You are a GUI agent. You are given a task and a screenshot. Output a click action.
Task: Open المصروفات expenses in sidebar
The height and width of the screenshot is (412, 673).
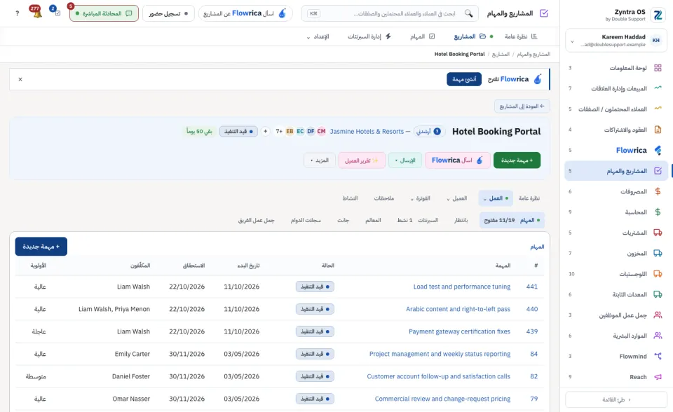tap(616, 191)
